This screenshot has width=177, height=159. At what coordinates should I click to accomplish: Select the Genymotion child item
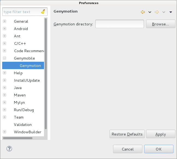[x=30, y=66]
